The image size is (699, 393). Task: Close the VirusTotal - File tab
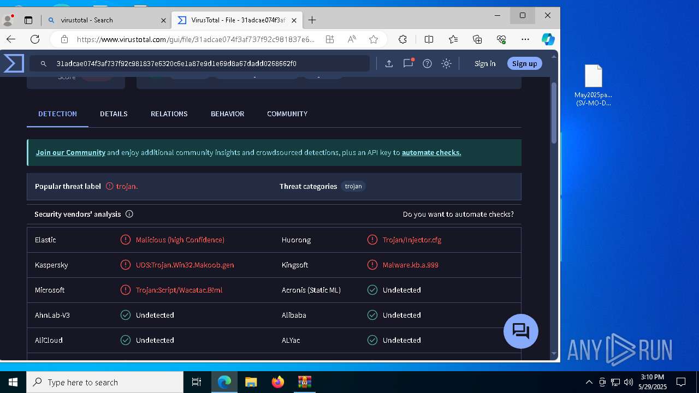[294, 20]
